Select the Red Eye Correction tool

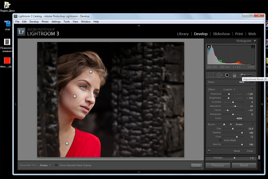click(227, 75)
